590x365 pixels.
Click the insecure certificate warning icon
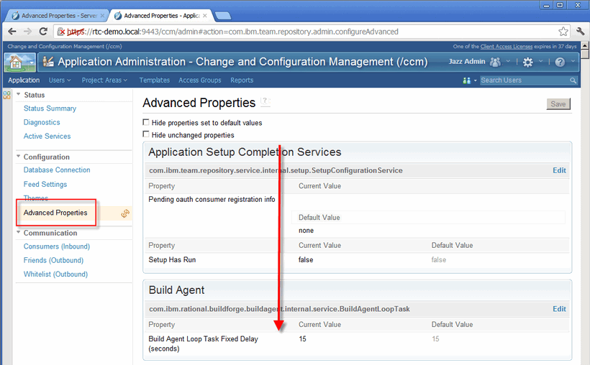point(61,32)
